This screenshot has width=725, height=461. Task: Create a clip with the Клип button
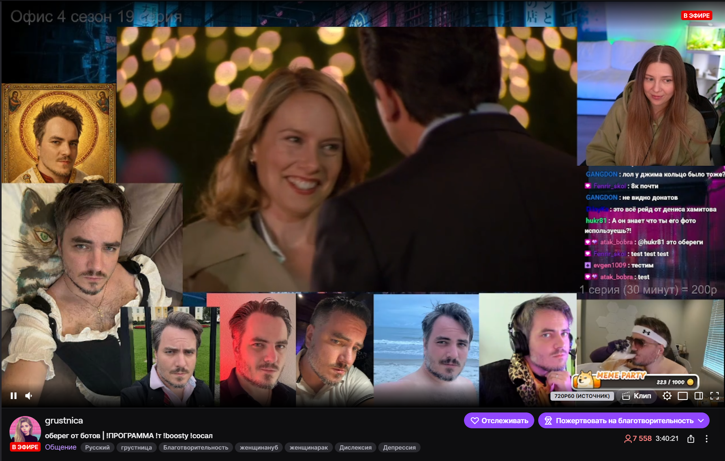click(637, 396)
